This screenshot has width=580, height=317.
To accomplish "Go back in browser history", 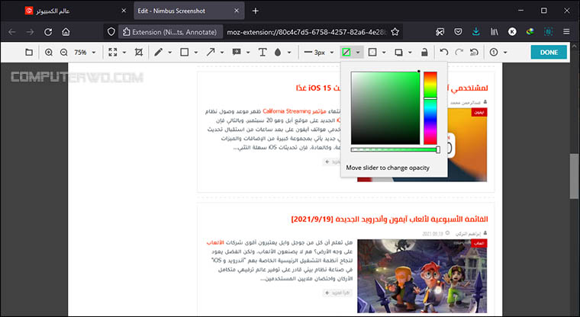I will (12, 32).
